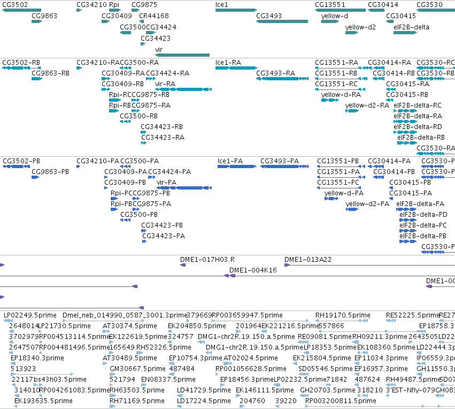Viewport: 455px width, 409px height.
Task: Open the vir-RA transcript label
Action: click(x=165, y=84)
